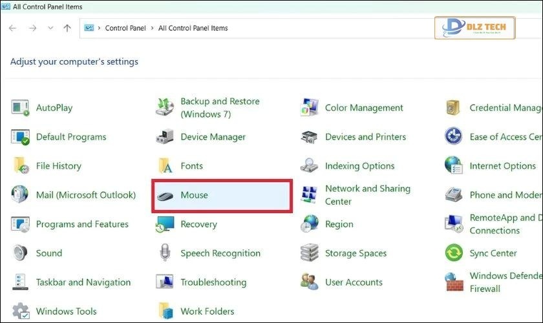Open the Mouse settings link
This screenshot has height=323, width=543.
click(195, 195)
